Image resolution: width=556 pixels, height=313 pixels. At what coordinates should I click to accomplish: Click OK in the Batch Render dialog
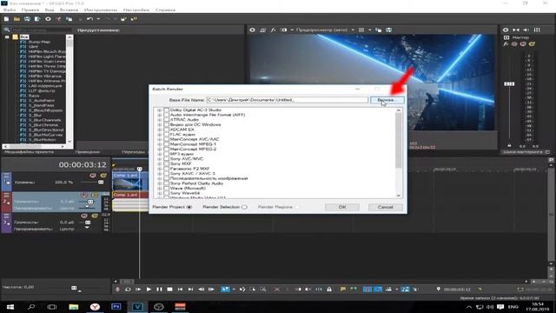click(342, 207)
